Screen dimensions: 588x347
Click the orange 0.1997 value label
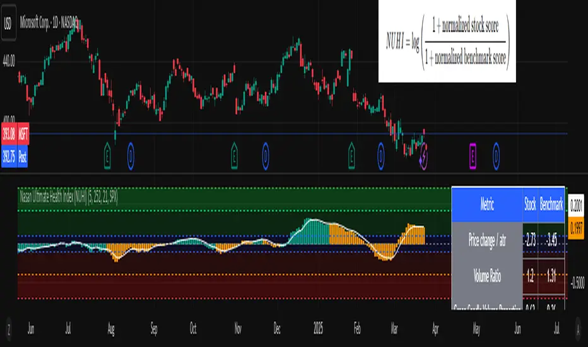coord(577,228)
